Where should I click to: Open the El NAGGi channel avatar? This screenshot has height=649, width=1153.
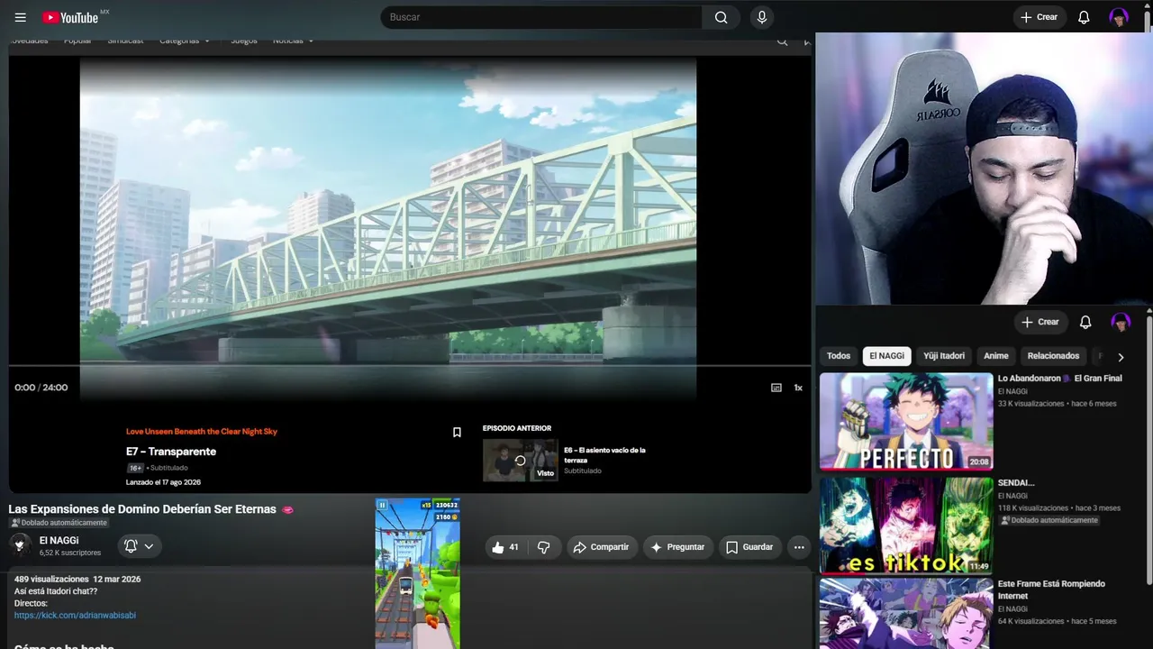[20, 544]
